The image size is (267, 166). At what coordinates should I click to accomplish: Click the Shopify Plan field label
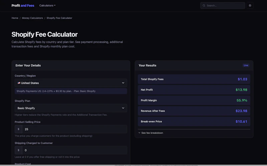[x=22, y=101]
